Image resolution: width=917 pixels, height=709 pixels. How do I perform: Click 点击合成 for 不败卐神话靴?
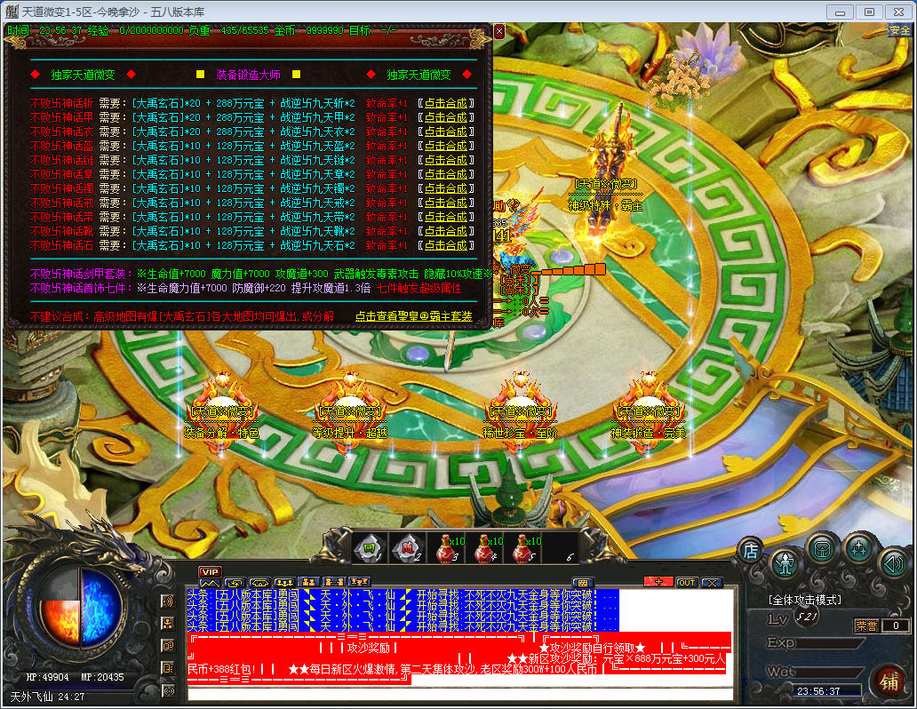(446, 231)
